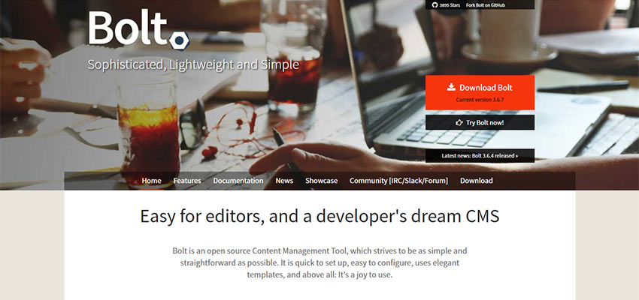The image size is (639, 300).
Task: Open Community [IRC/Slack/Forum] menu item
Action: coord(398,181)
